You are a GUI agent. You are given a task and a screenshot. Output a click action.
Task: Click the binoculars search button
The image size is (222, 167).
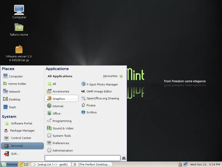coord(124,158)
